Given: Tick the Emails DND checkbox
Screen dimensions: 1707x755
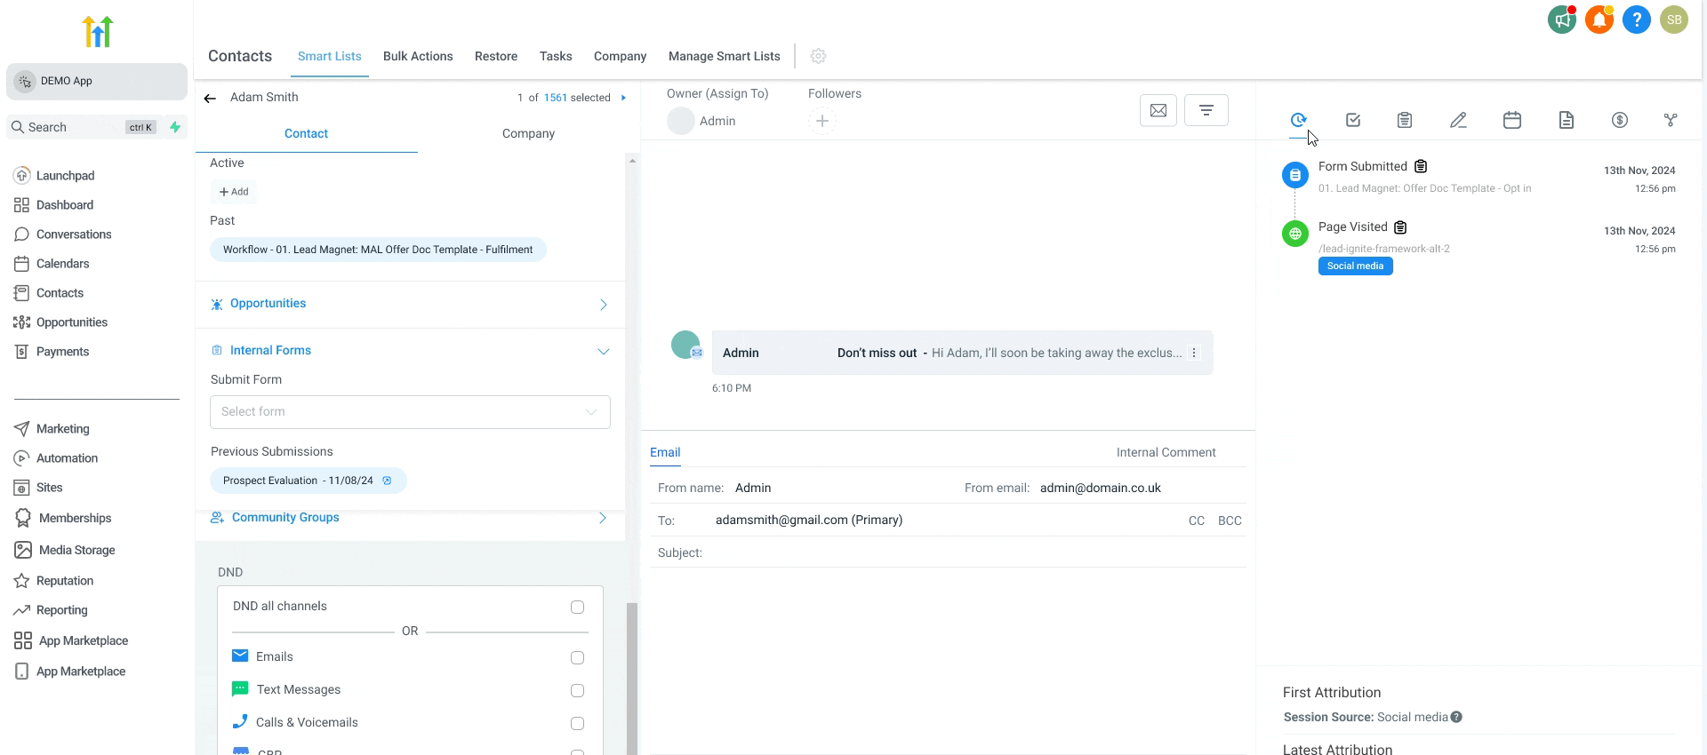Looking at the screenshot, I should tap(577, 658).
